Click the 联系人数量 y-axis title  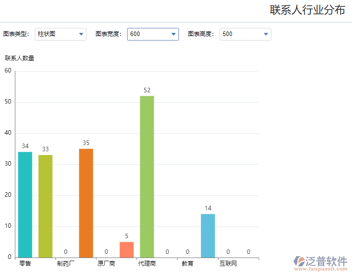(19, 58)
